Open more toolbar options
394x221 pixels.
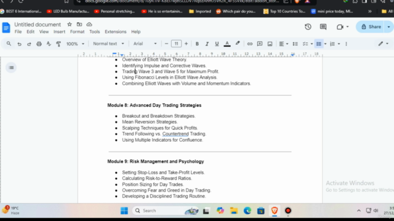[x=346, y=44]
